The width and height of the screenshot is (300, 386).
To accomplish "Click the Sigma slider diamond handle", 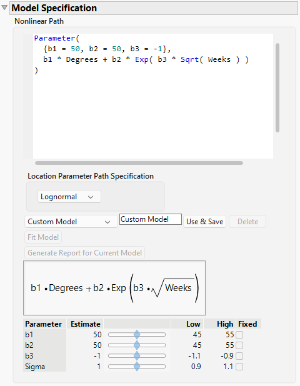I will pyautogui.click(x=137, y=366).
